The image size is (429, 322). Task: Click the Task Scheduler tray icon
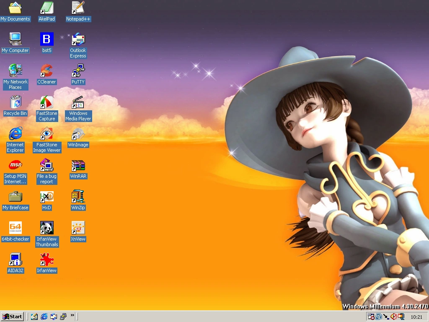tap(371, 317)
